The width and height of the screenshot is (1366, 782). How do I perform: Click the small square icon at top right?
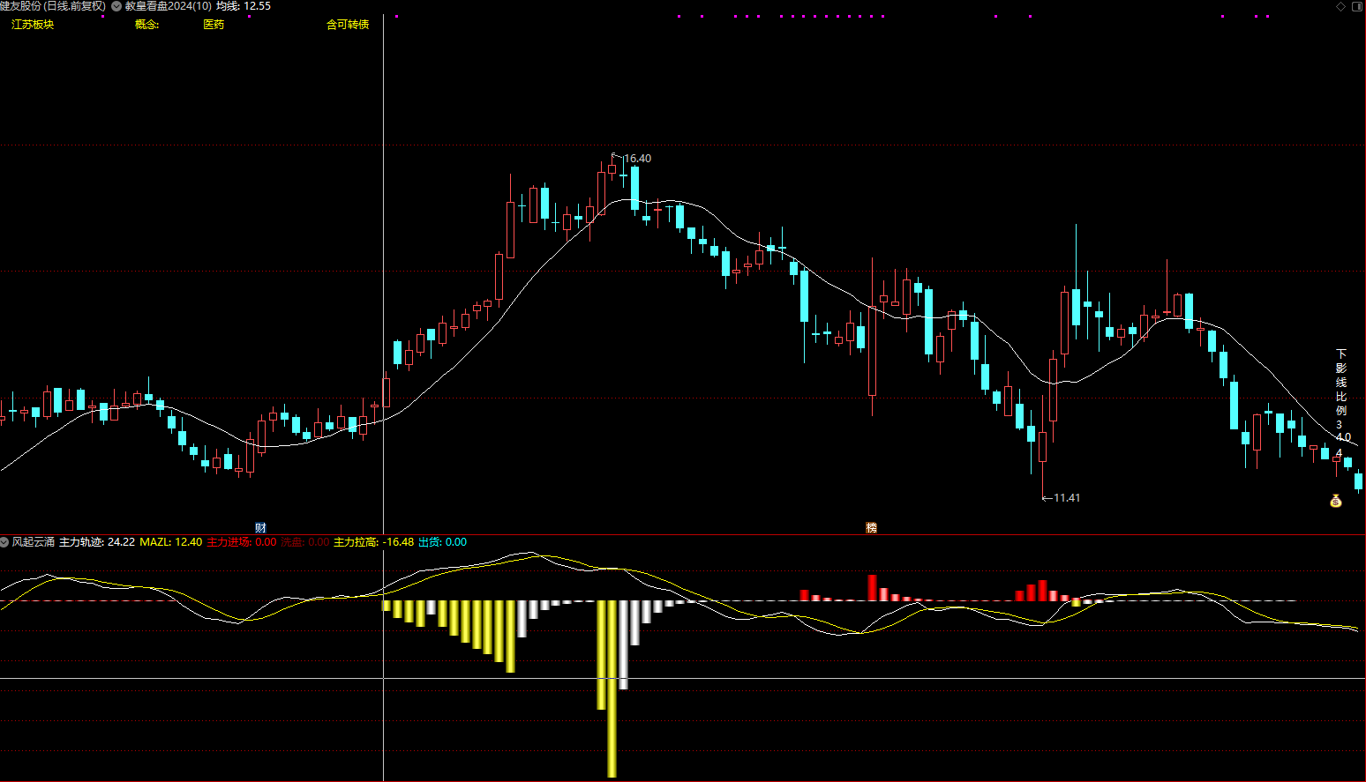point(1357,6)
